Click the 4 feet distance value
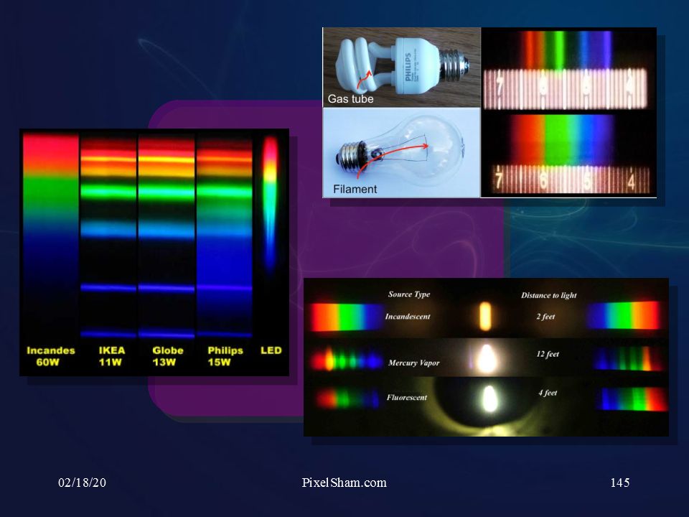This screenshot has height=517, width=689. pos(548,393)
